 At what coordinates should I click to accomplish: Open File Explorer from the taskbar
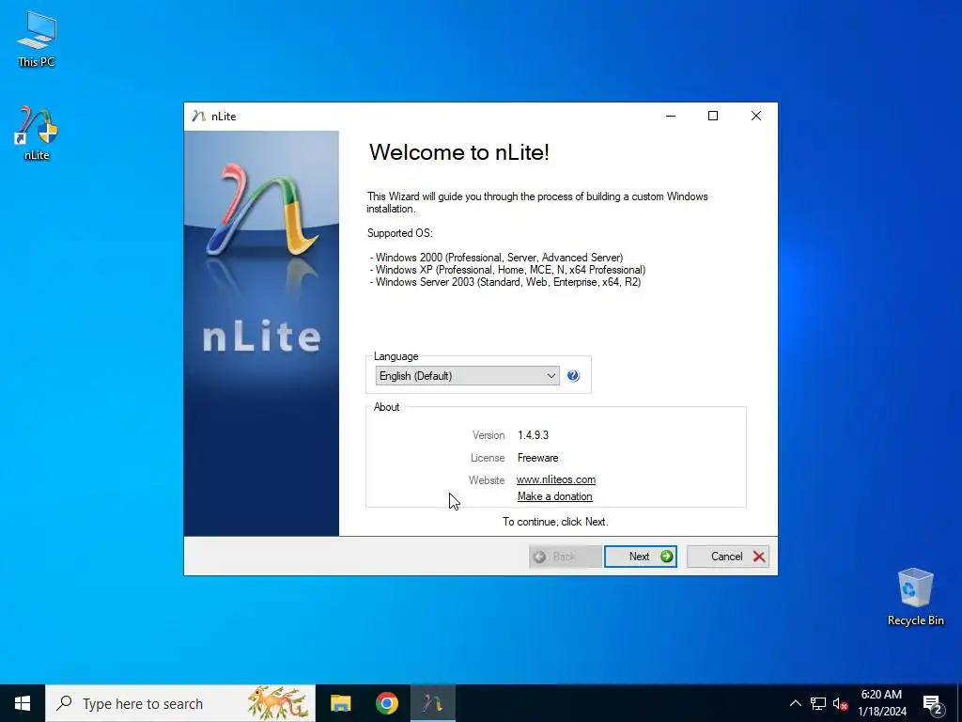340,703
